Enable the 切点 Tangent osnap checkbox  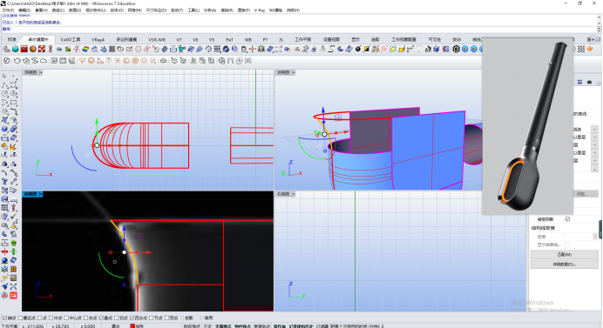click(116, 318)
